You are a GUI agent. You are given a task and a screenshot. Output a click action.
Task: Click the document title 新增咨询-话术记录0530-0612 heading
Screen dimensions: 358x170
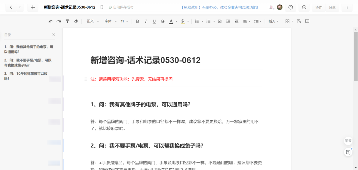(x=146, y=61)
